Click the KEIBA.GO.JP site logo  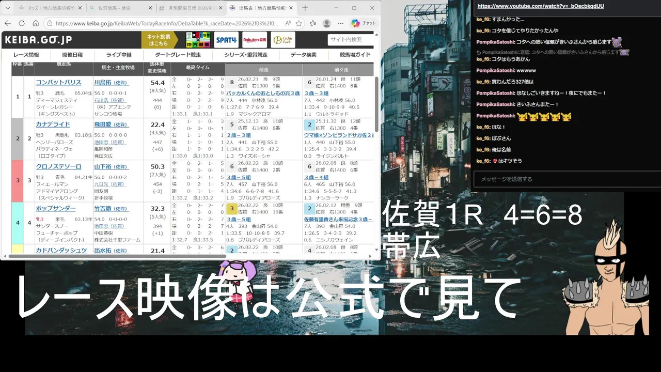38,40
